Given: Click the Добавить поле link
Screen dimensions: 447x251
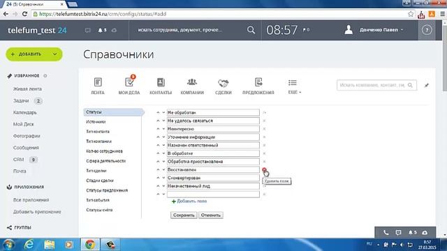Looking at the screenshot, I should click(x=189, y=201).
